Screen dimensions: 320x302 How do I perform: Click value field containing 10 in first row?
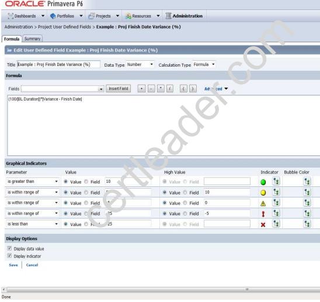(x=128, y=181)
